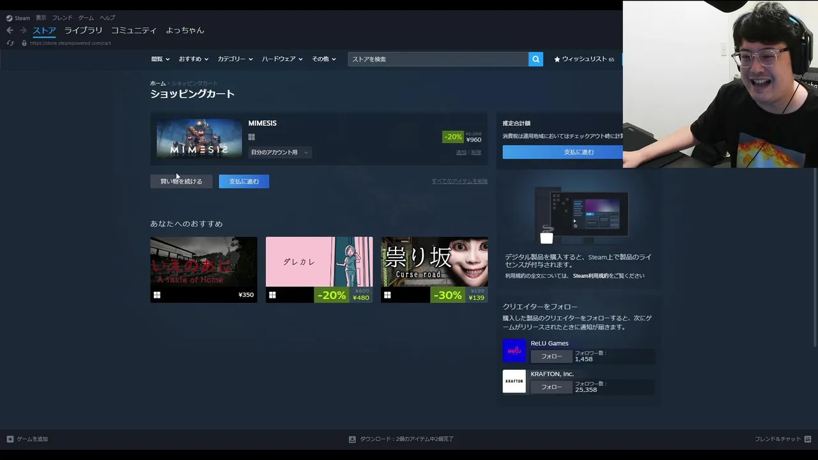This screenshot has width=818, height=460.
Task: Click フレンド&チャット label
Action: click(778, 439)
